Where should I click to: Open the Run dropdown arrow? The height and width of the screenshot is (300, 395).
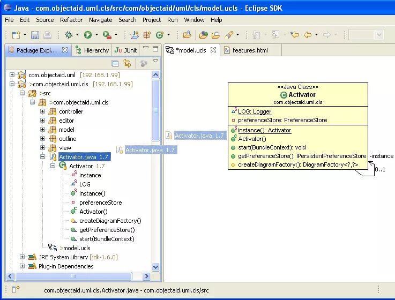click(96, 35)
